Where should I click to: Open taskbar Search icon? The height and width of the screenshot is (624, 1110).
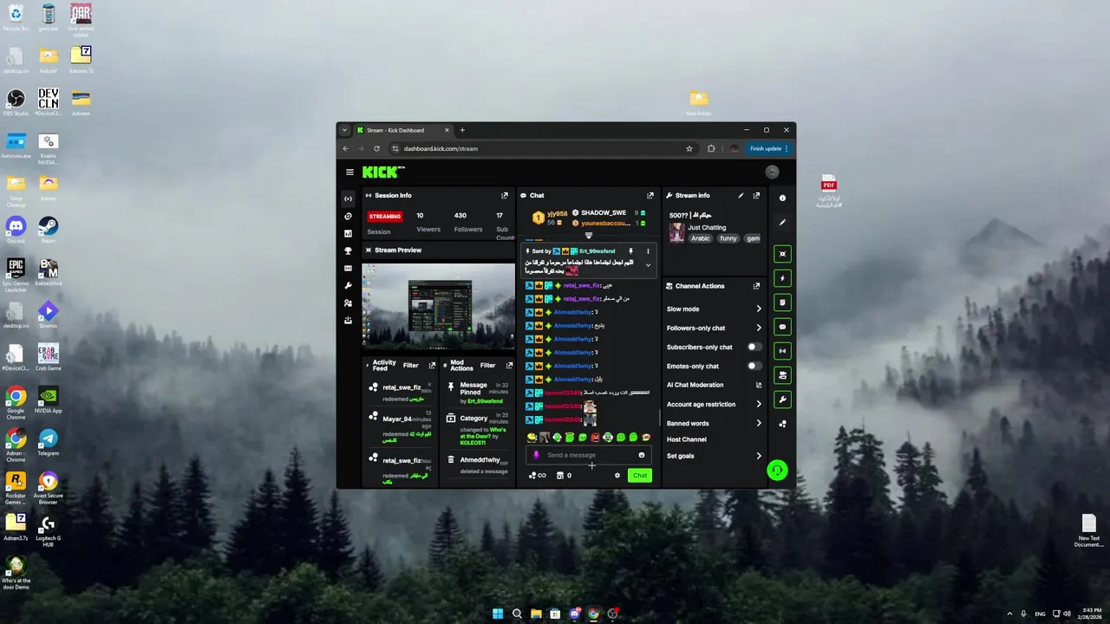pyautogui.click(x=517, y=614)
